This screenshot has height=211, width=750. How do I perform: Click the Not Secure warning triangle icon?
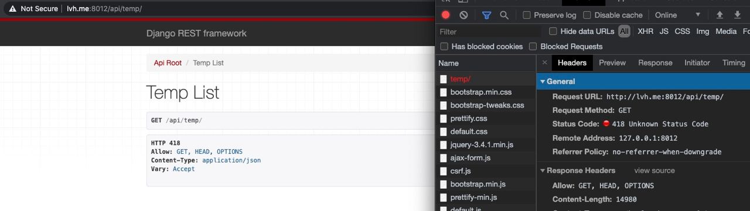pyautogui.click(x=12, y=9)
